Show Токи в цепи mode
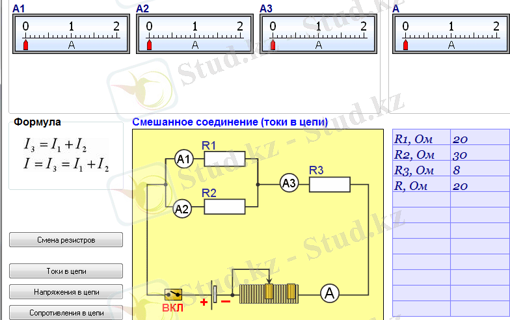510x320 pixels. click(x=66, y=271)
